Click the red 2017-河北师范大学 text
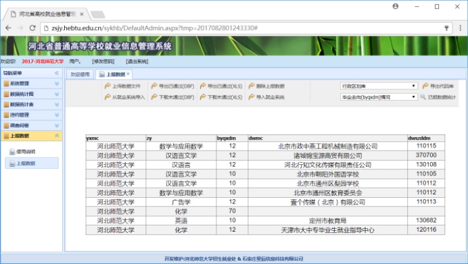468x264 pixels. [43, 61]
